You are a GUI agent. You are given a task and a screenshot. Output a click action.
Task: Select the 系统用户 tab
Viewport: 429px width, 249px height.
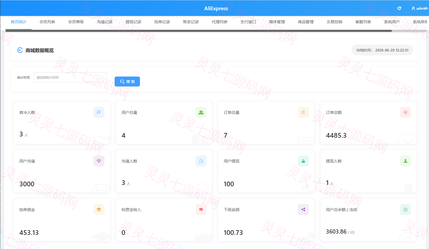tap(392, 22)
